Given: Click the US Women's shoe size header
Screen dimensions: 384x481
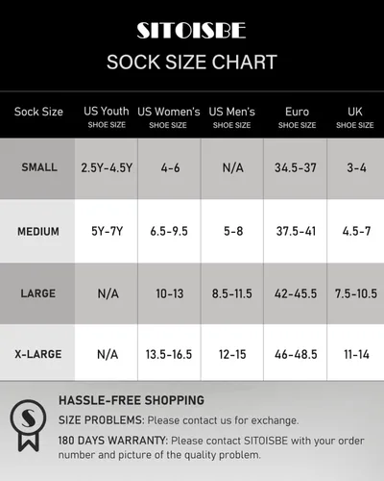Looking at the screenshot, I should pyautogui.click(x=169, y=117).
